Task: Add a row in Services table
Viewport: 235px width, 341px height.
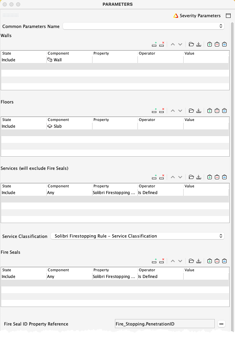Action: click(154, 177)
